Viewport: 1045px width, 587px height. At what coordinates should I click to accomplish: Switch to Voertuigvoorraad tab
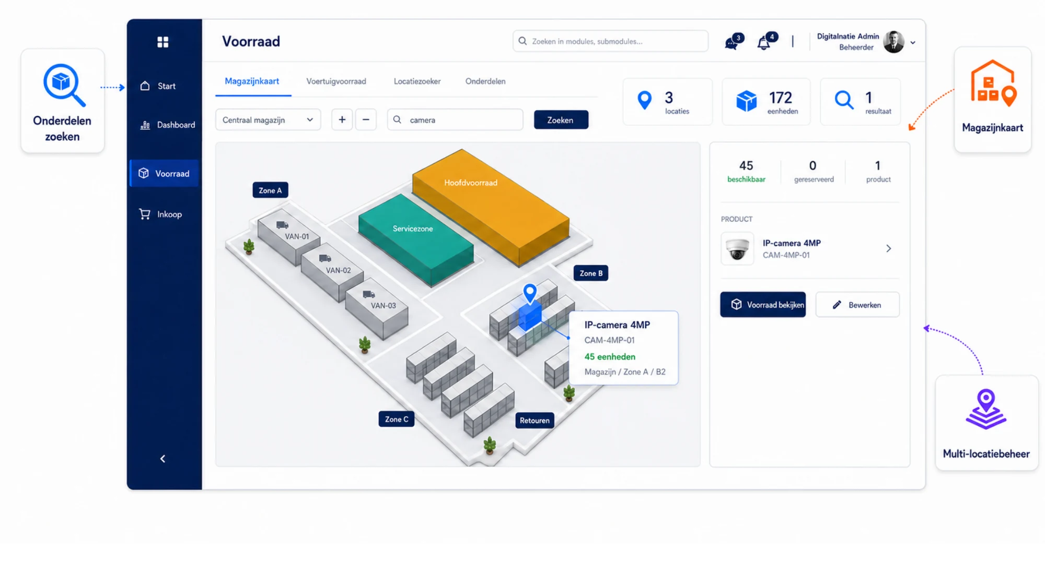coord(336,81)
